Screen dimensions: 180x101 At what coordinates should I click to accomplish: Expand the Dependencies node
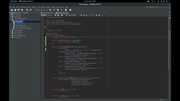tap(11, 34)
